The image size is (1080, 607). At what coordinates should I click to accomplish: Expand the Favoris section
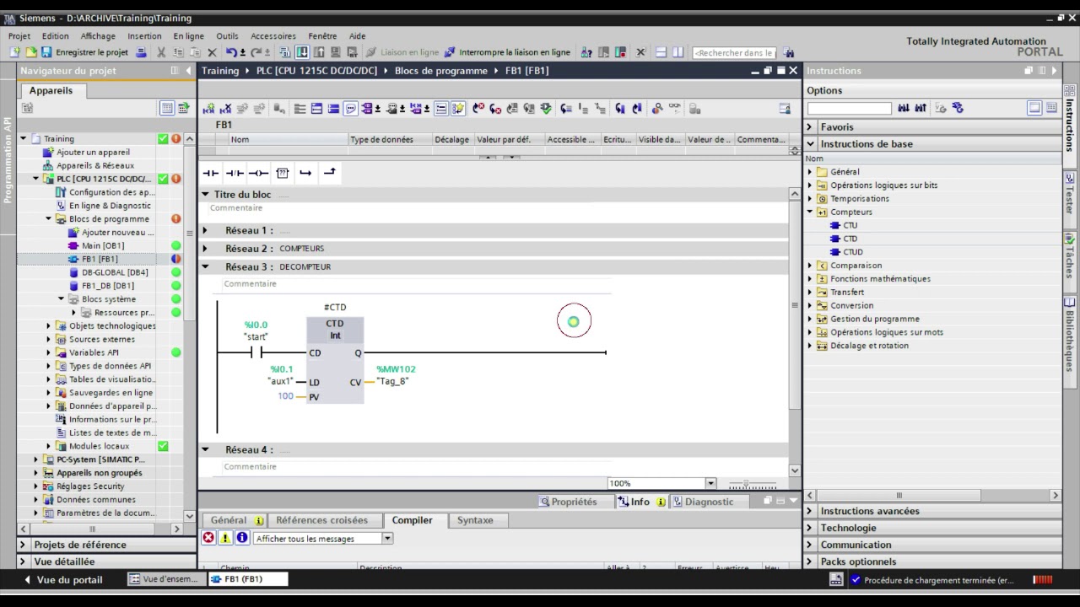point(810,127)
